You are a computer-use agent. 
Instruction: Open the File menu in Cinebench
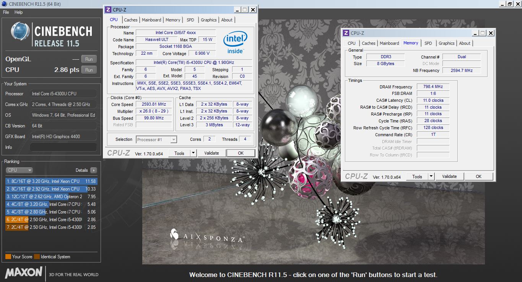pyautogui.click(x=6, y=12)
